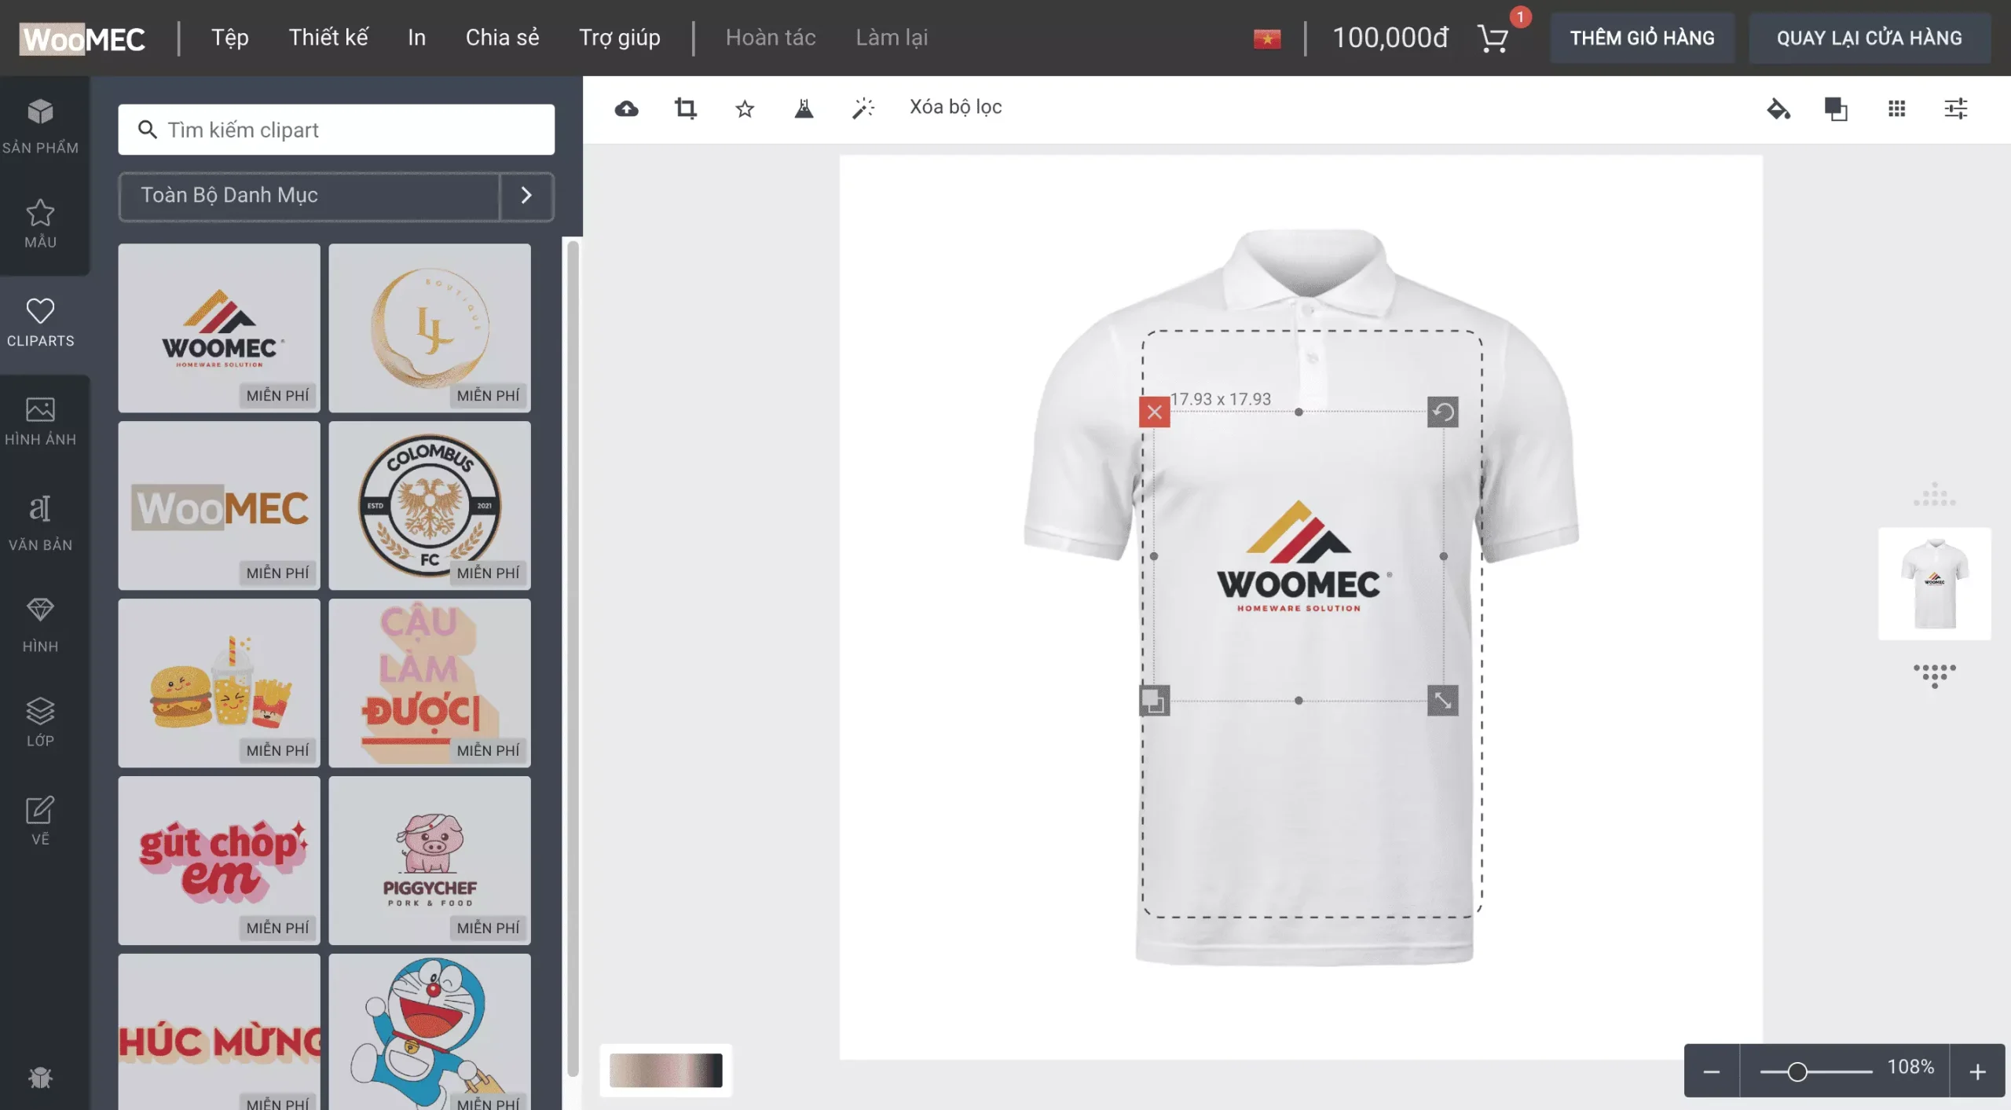The width and height of the screenshot is (2011, 1110).
Task: Open the Chia sẻ menu
Action: click(x=502, y=38)
